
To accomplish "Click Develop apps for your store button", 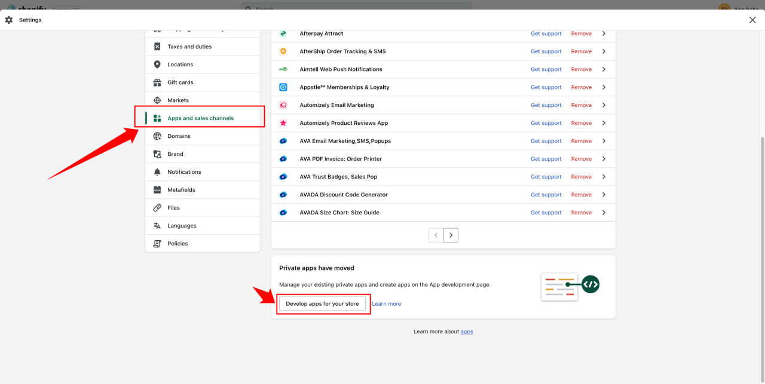I will (322, 303).
